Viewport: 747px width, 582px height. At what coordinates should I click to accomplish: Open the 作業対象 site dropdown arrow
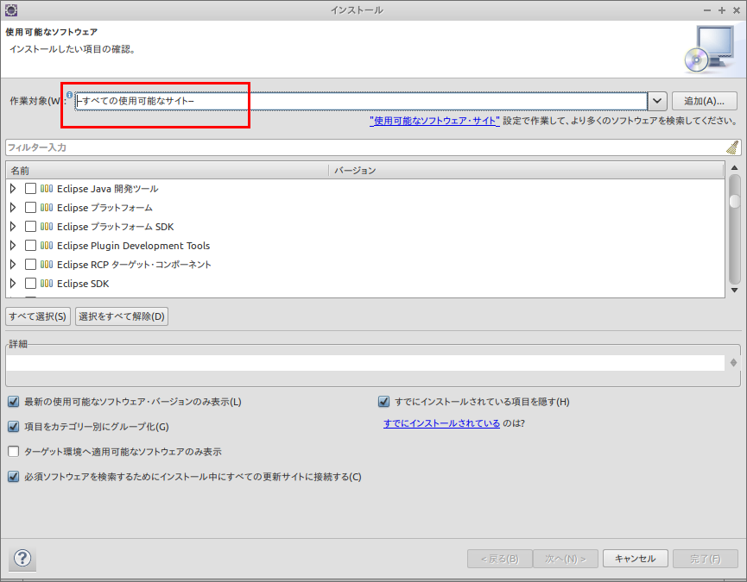(x=657, y=101)
